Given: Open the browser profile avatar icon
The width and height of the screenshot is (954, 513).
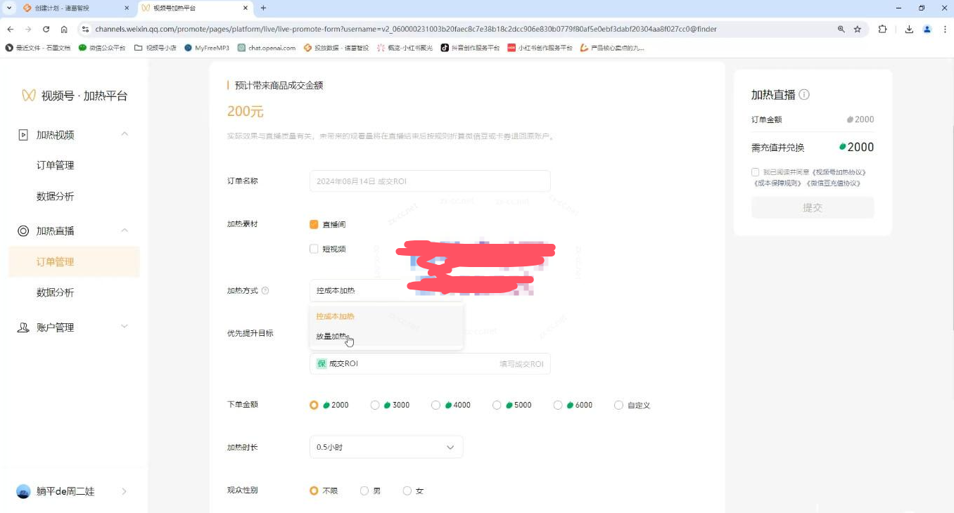Looking at the screenshot, I should coord(927,30).
